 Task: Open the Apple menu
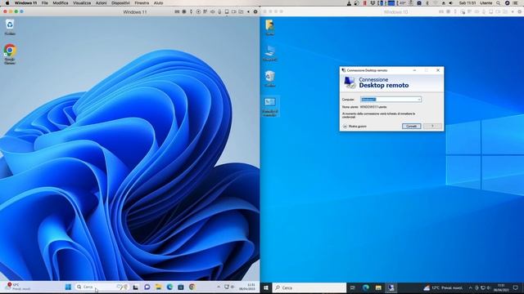pyautogui.click(x=7, y=3)
